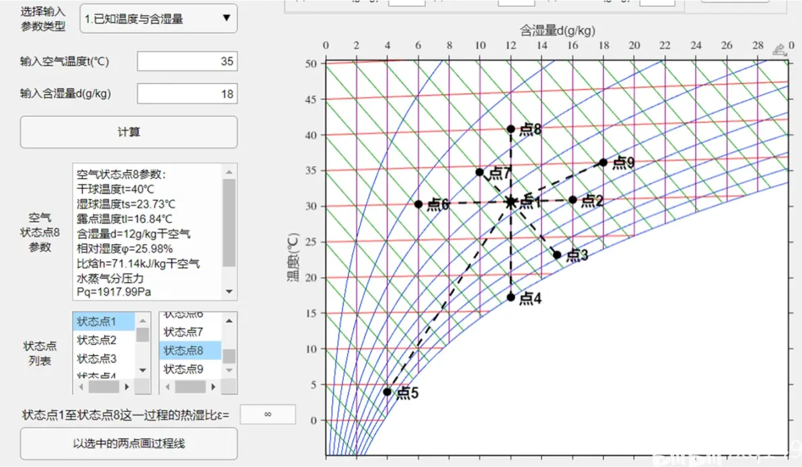
Task: Click down arrow of right state list scrollbar
Action: [x=229, y=370]
